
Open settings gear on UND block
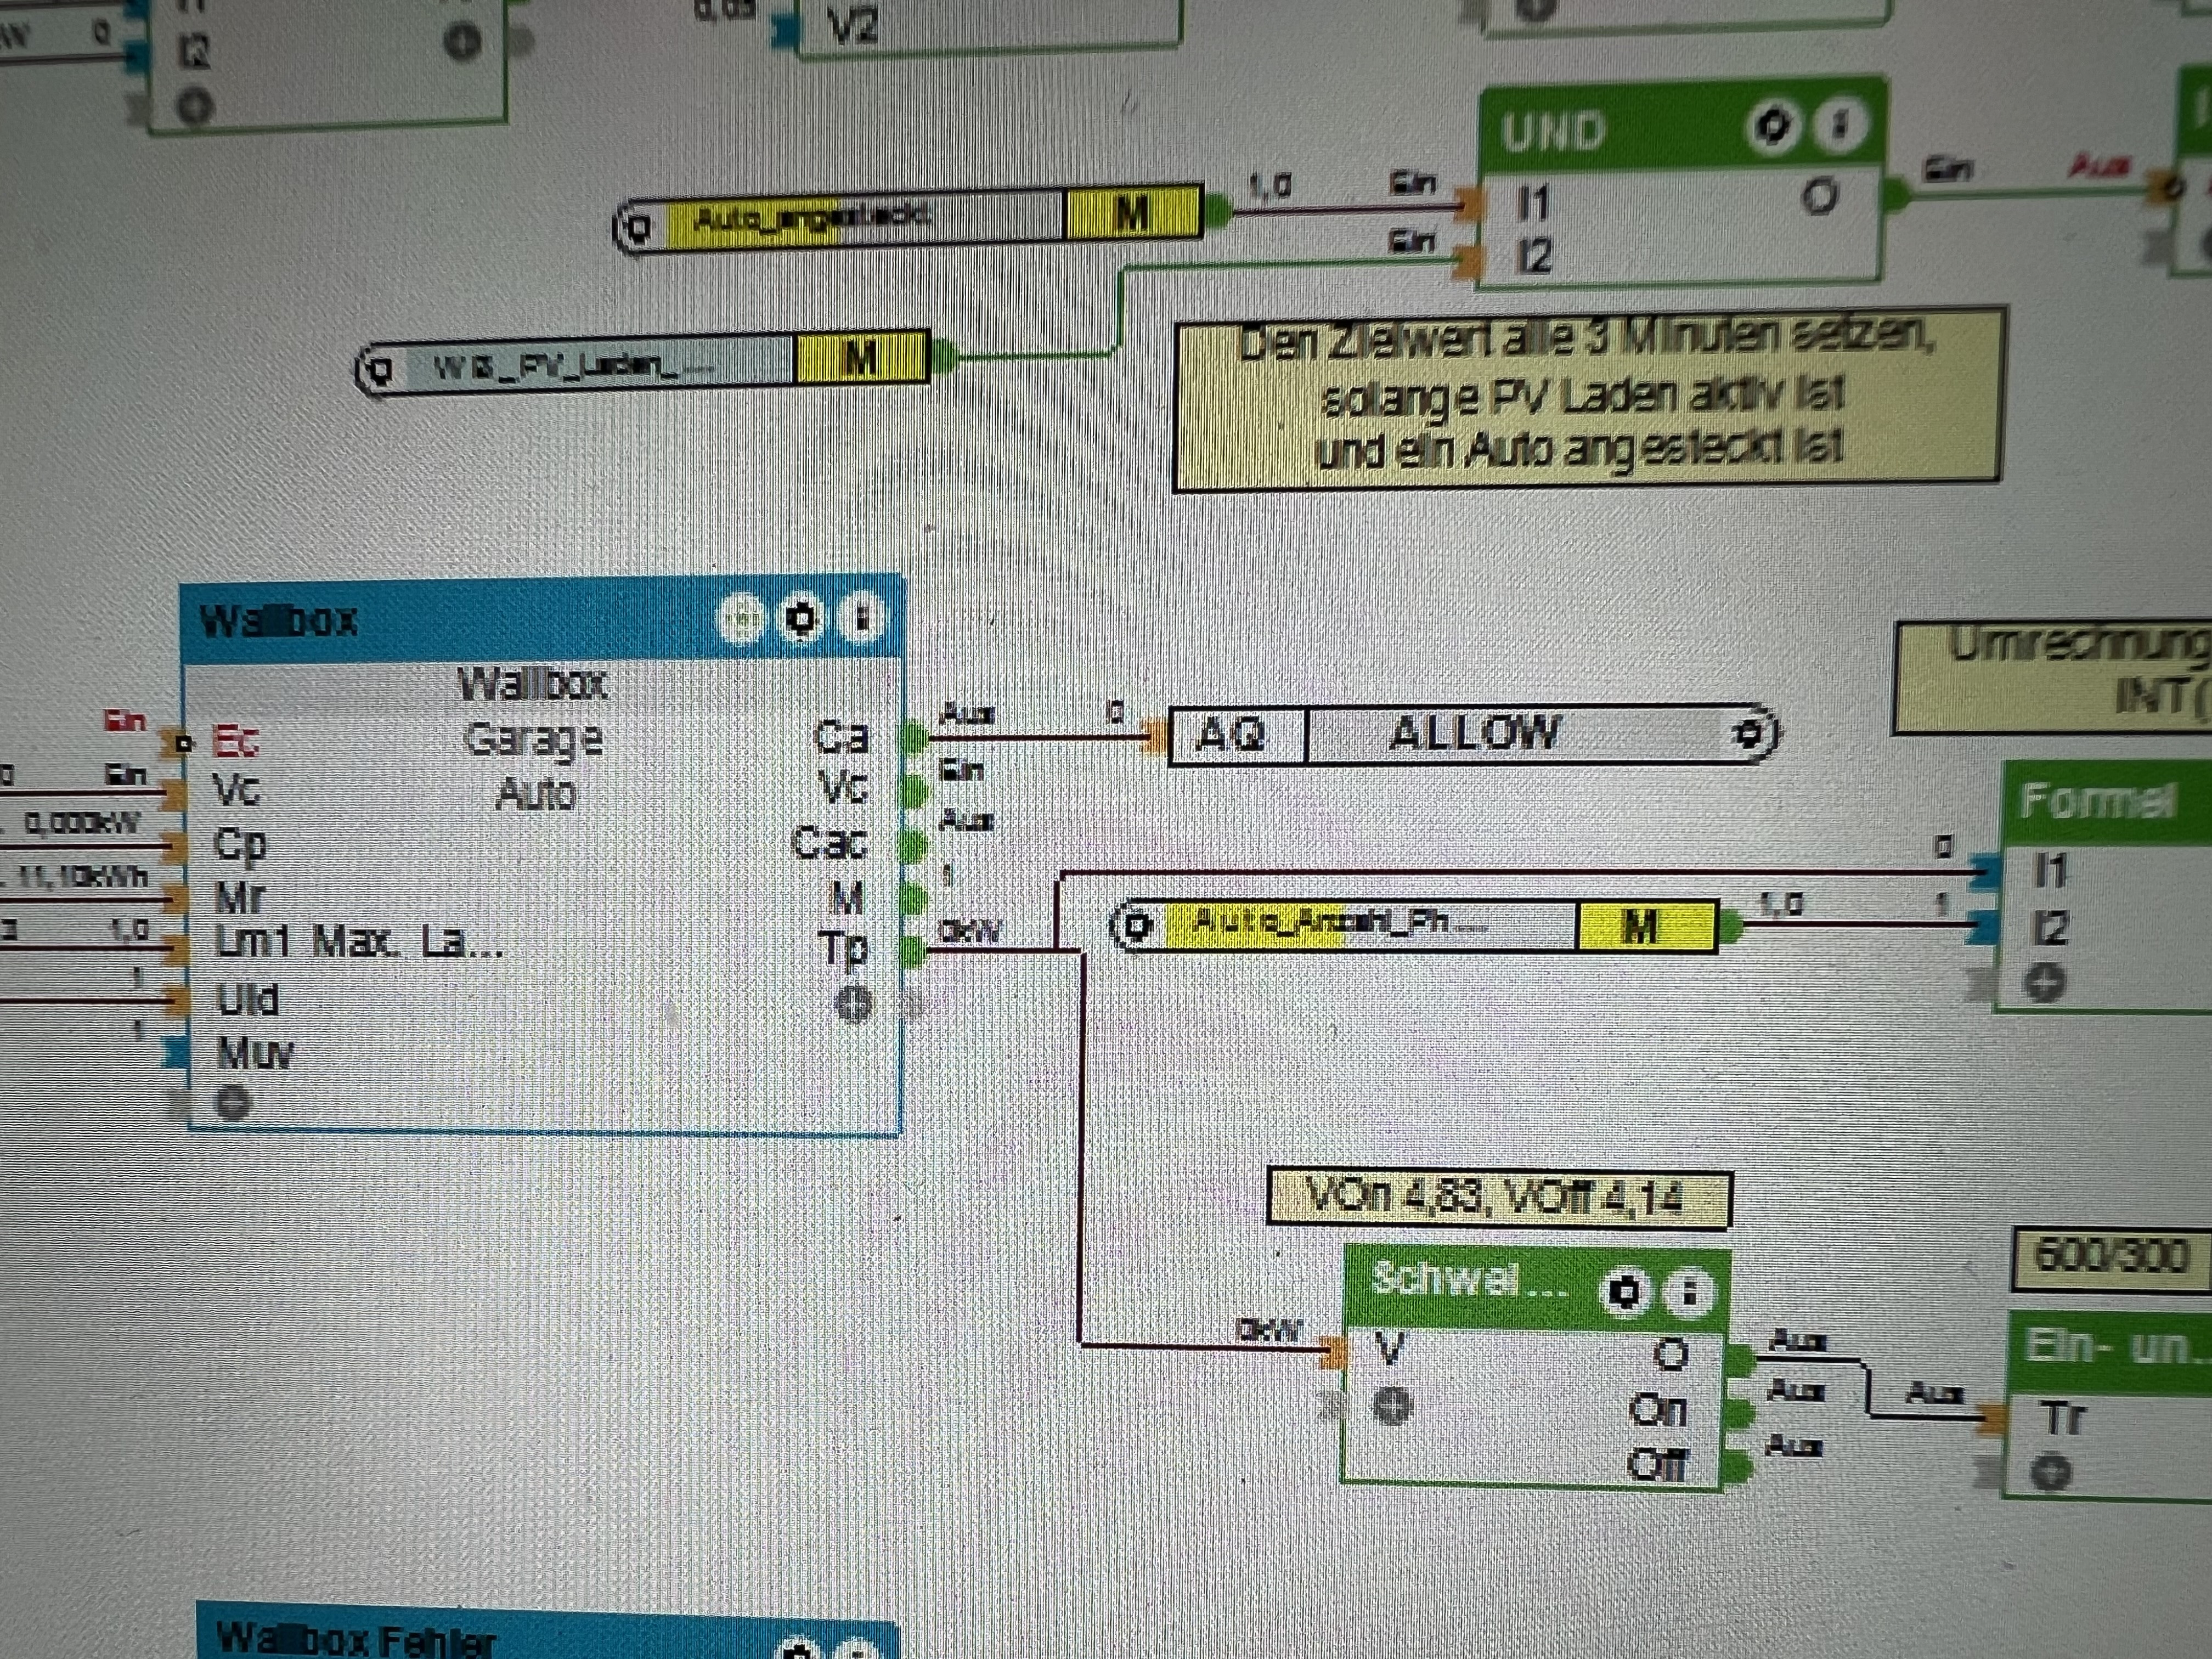[1773, 127]
